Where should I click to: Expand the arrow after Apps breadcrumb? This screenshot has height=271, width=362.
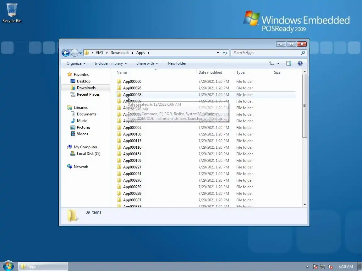pos(148,53)
